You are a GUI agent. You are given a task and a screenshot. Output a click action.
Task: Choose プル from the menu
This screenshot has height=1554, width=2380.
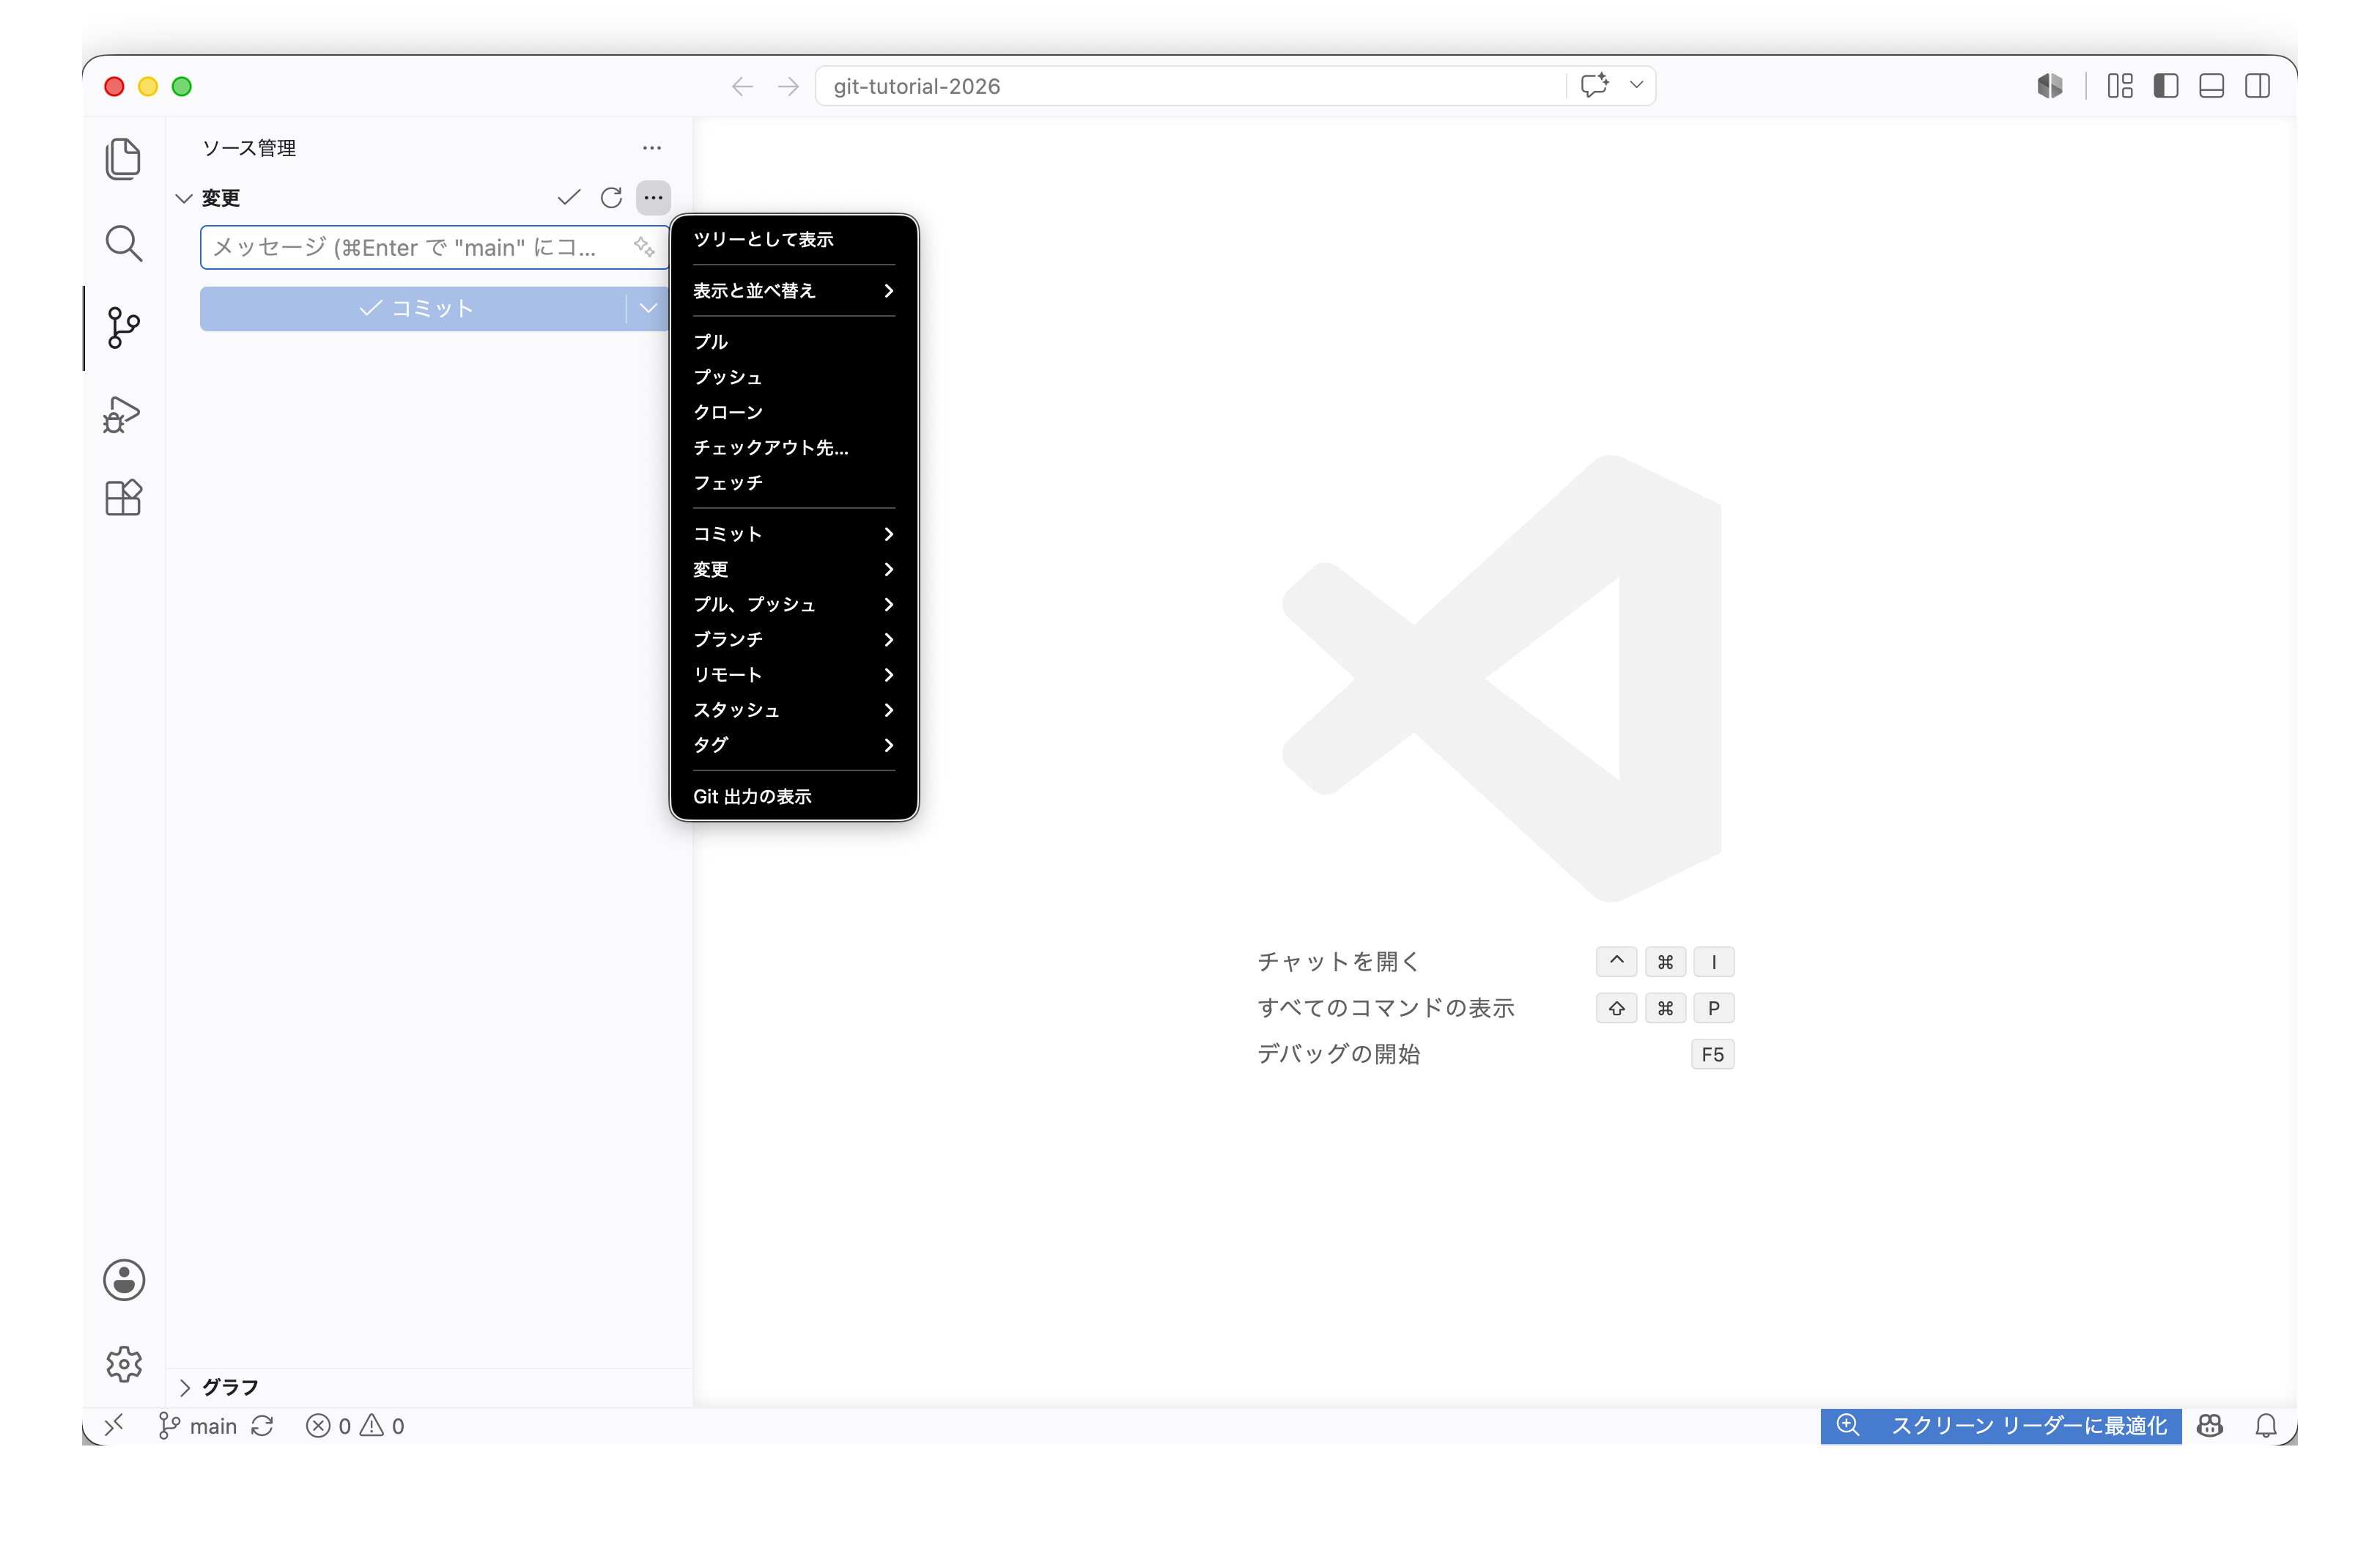tap(794, 342)
